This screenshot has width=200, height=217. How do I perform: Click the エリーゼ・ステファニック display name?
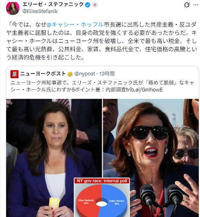click(53, 5)
